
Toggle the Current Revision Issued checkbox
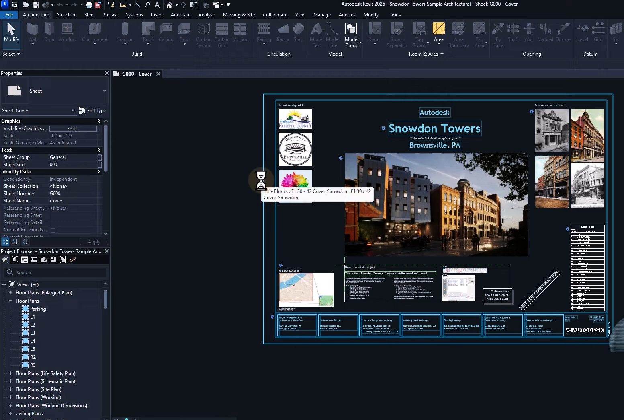53,230
